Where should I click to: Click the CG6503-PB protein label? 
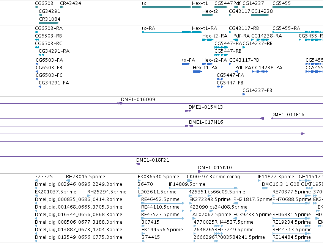[49, 68]
